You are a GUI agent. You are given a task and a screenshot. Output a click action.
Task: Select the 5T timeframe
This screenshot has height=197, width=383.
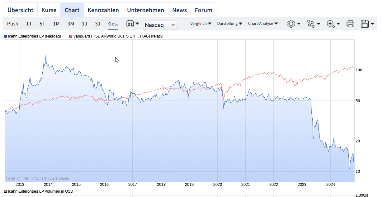(42, 24)
